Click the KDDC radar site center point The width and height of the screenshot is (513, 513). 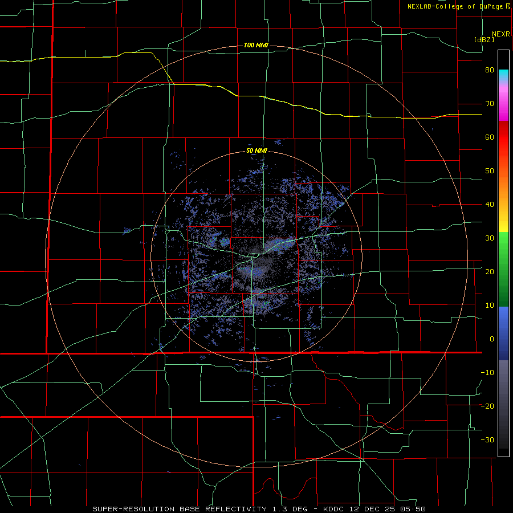[x=256, y=256]
